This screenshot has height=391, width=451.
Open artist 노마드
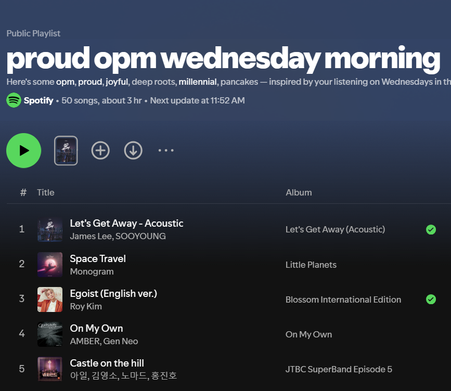point(134,375)
